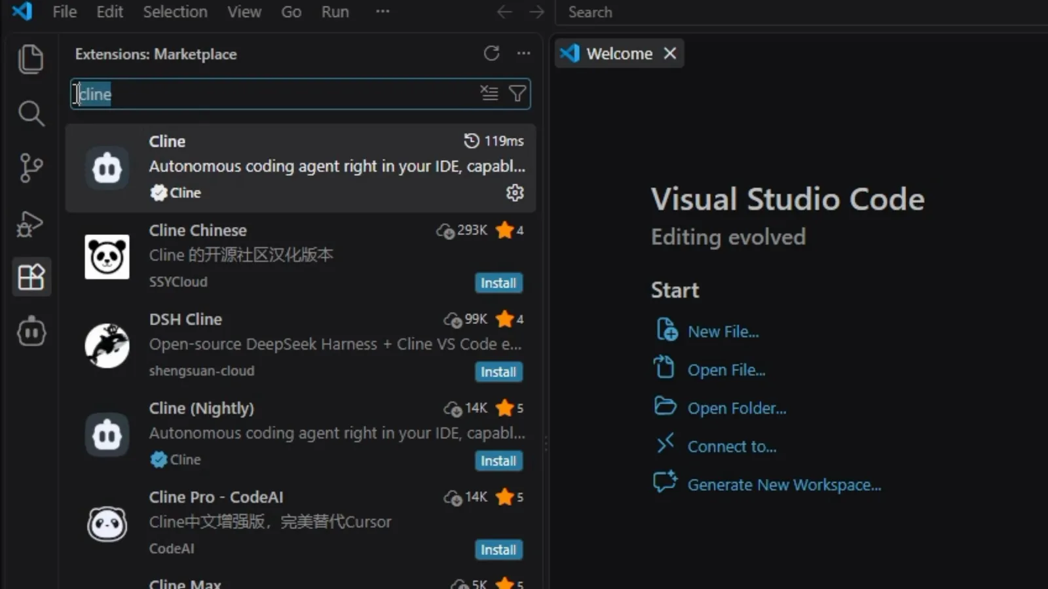This screenshot has height=589, width=1048.
Task: Go back with the navigation arrow
Action: 504,12
